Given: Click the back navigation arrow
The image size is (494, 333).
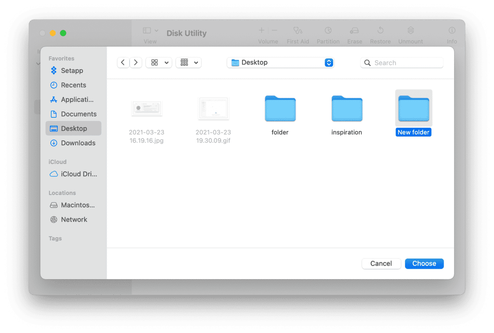Looking at the screenshot, I should click(123, 63).
